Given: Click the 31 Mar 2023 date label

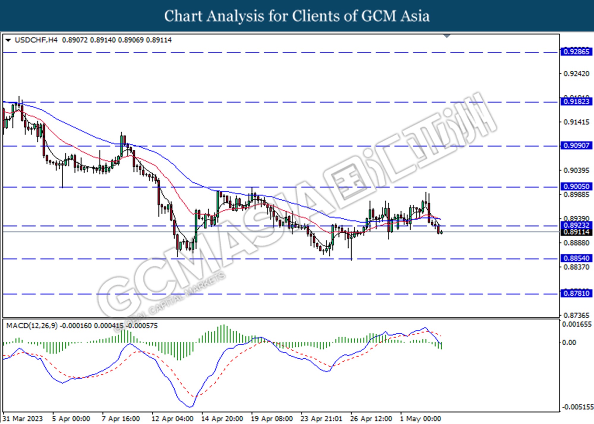Looking at the screenshot, I should [x=23, y=419].
